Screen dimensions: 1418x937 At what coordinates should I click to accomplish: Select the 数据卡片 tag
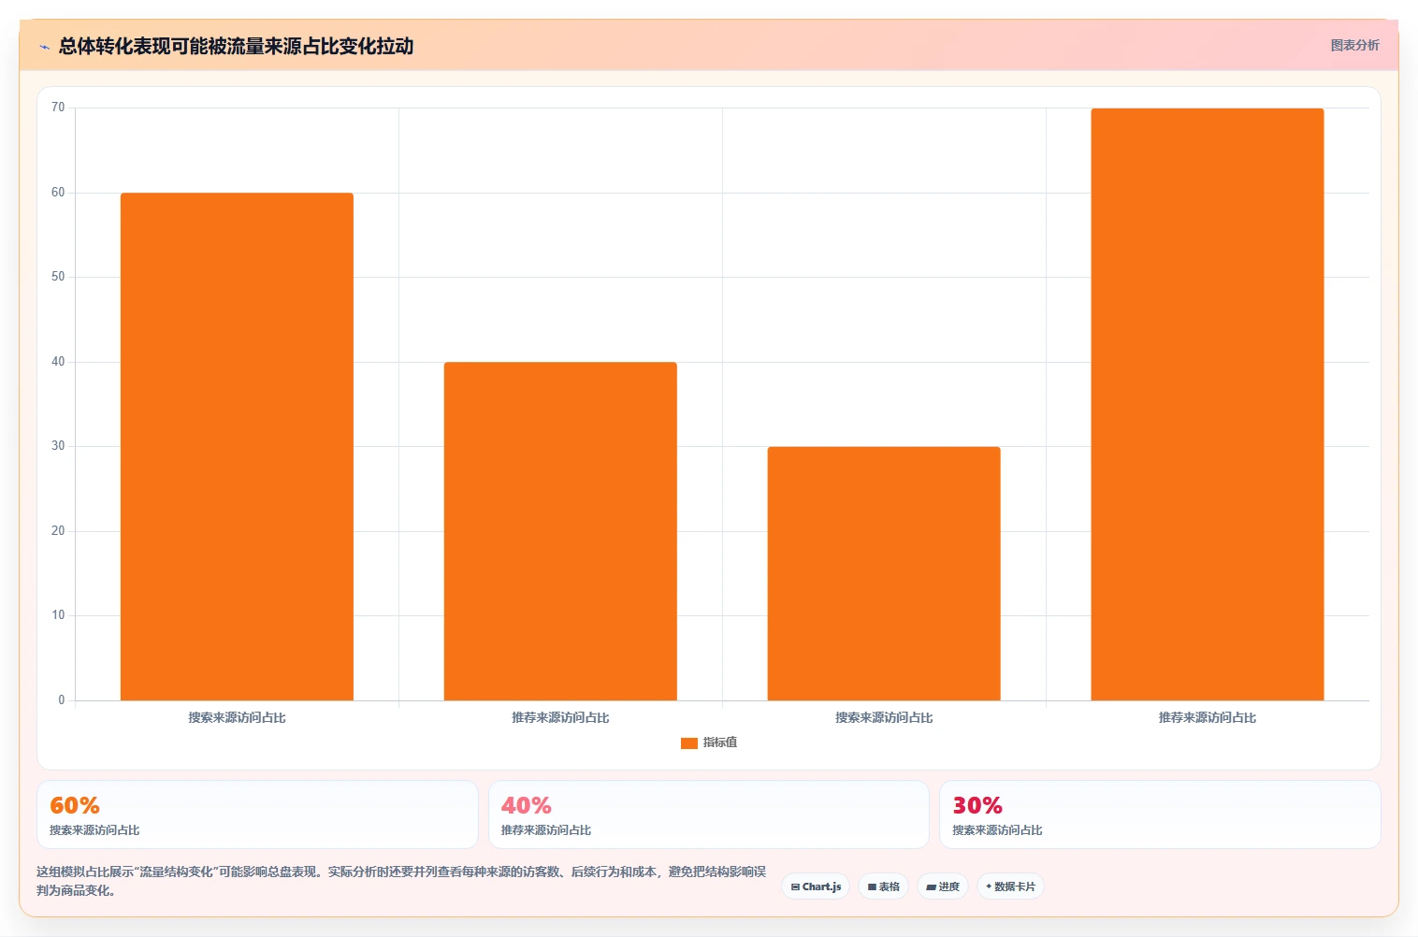tap(1010, 887)
